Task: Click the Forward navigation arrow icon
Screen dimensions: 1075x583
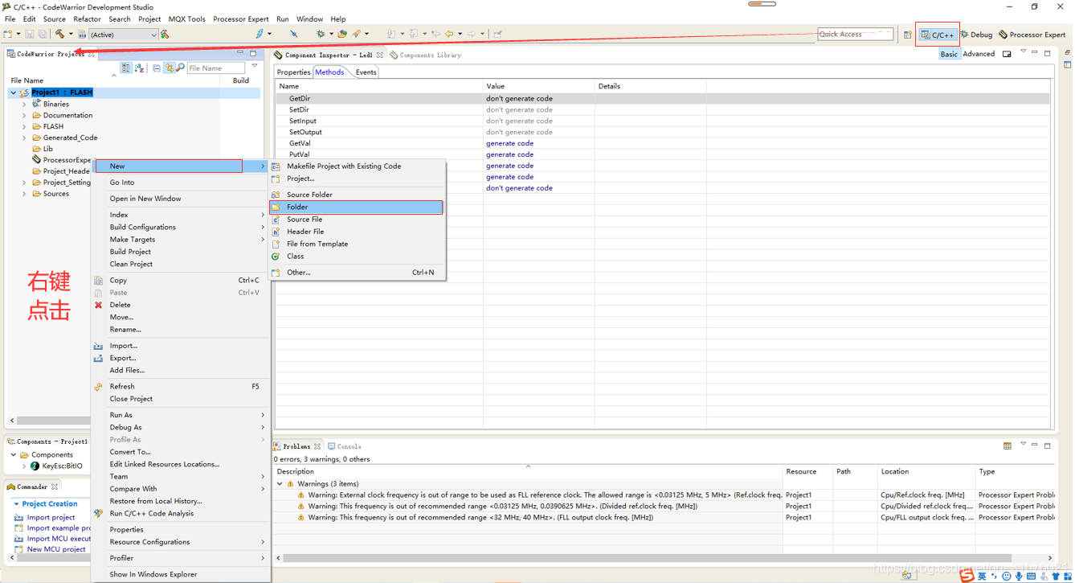Action: [x=472, y=35]
